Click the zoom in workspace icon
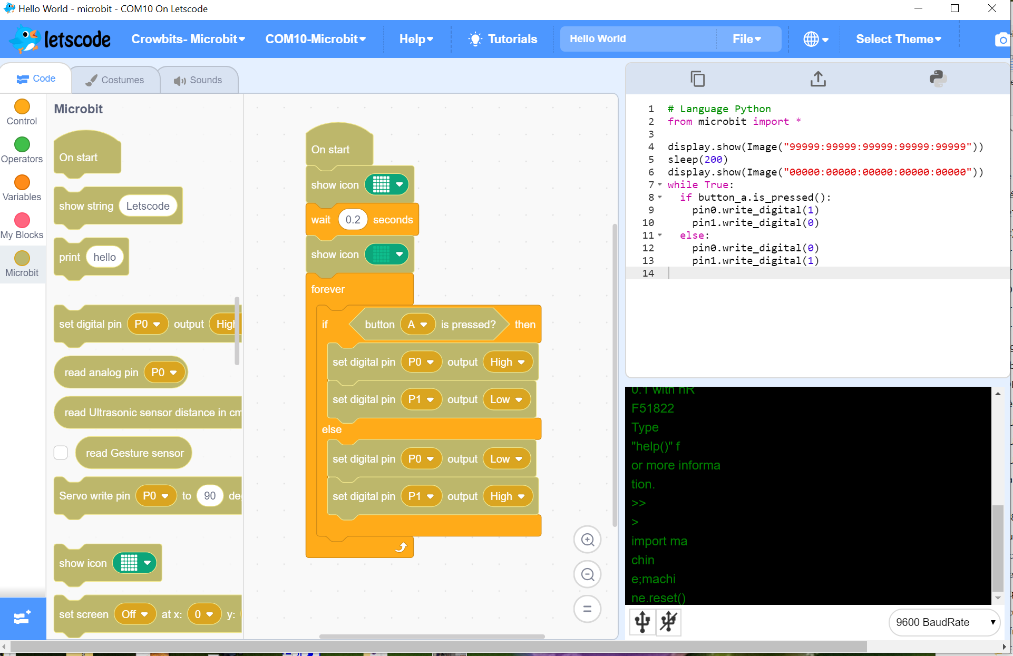This screenshot has width=1013, height=656. 588,540
